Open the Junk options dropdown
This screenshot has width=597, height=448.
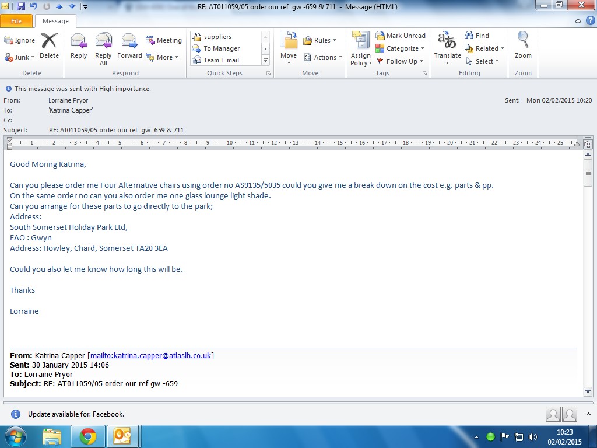19,57
